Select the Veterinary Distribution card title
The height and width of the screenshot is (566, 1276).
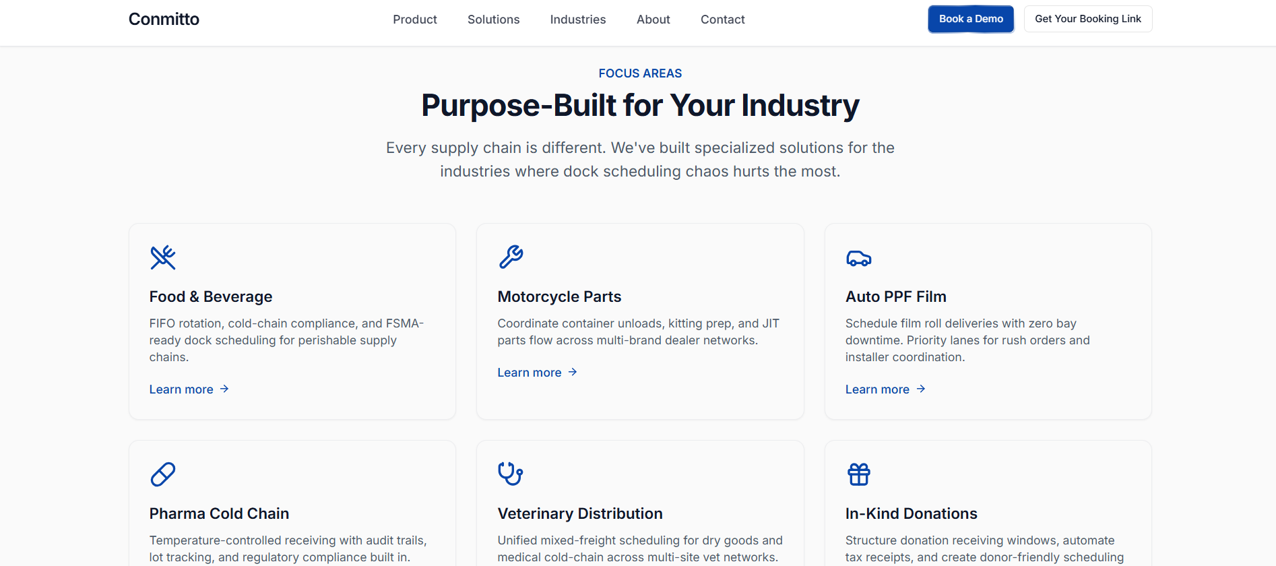pos(579,513)
